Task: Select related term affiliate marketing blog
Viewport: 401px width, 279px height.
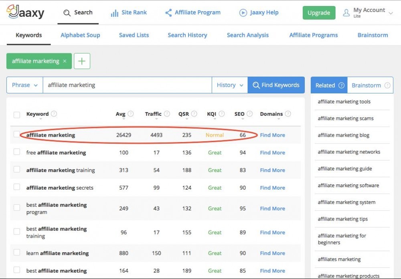Action: point(344,135)
